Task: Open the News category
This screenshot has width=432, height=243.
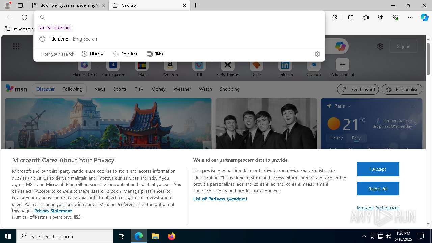Action: (x=100, y=89)
